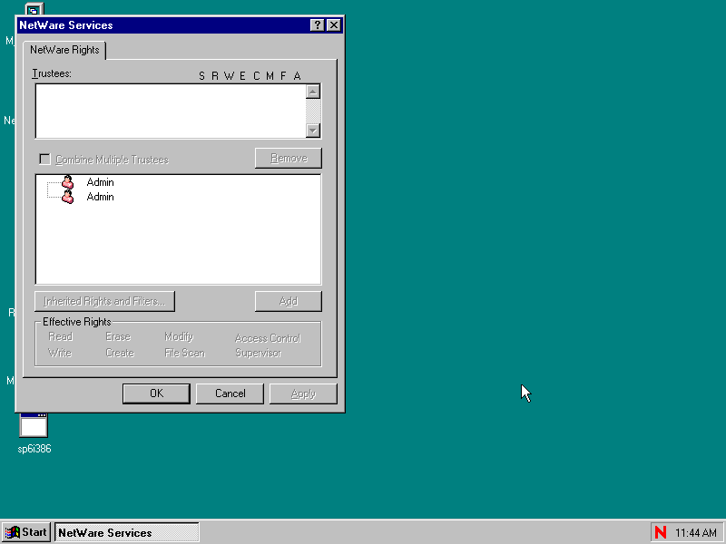
Task: Click the Remove button
Action: (x=289, y=158)
